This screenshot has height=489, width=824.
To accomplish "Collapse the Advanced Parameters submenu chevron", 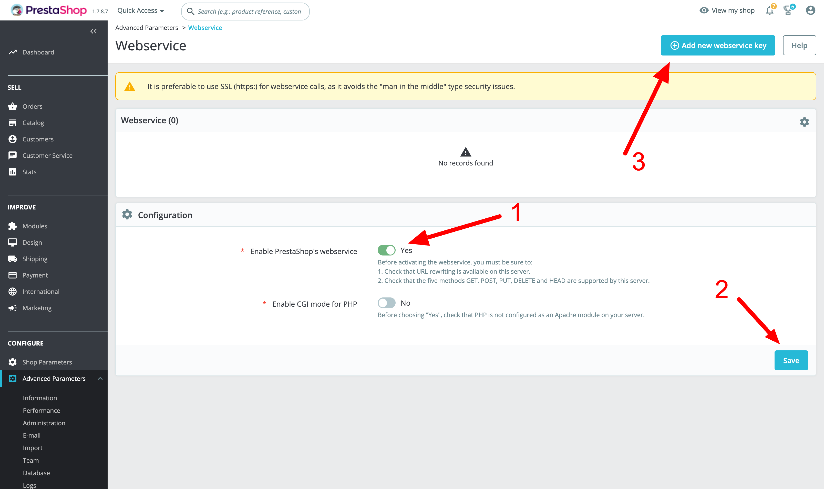I will (x=100, y=379).
